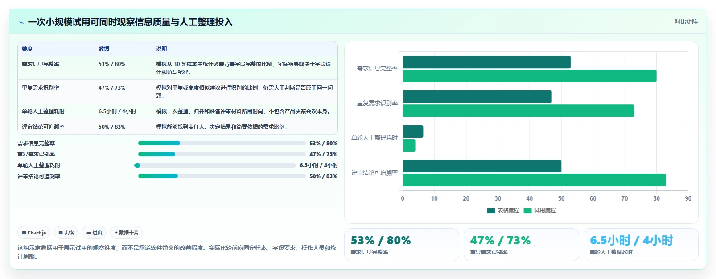
Task: Click the dark 表格流程 bar for 重复需求识别率
Action: [477, 97]
